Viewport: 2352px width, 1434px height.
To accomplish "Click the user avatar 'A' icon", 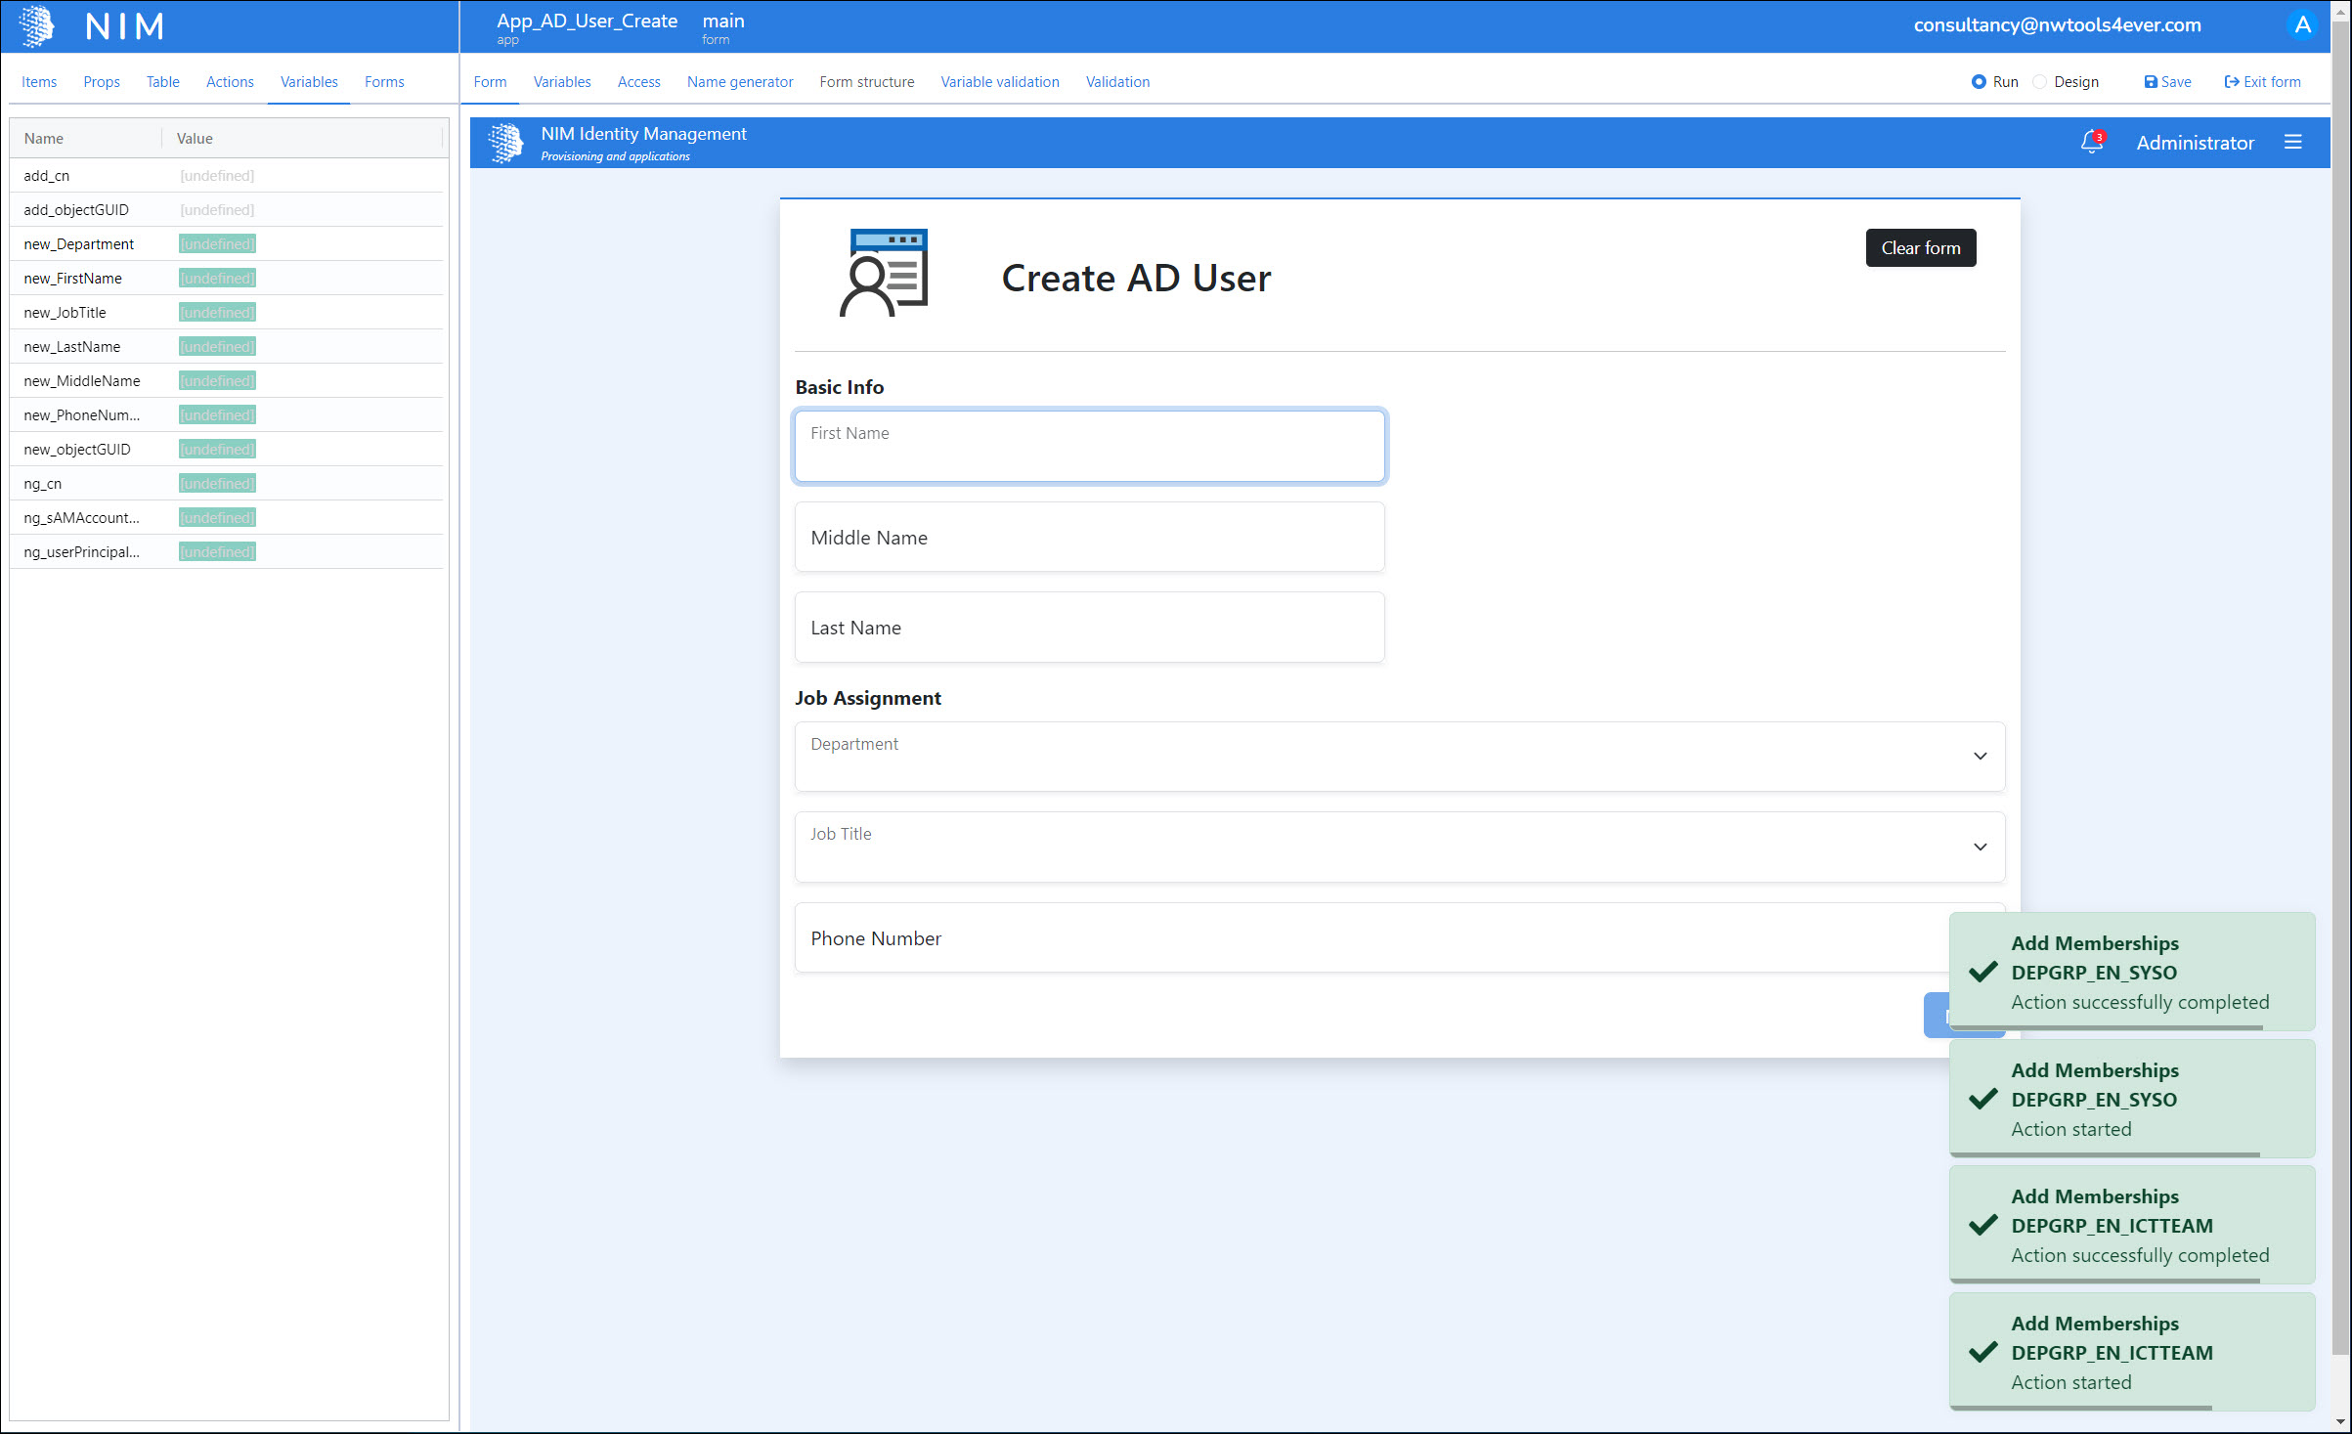I will click(x=2301, y=25).
